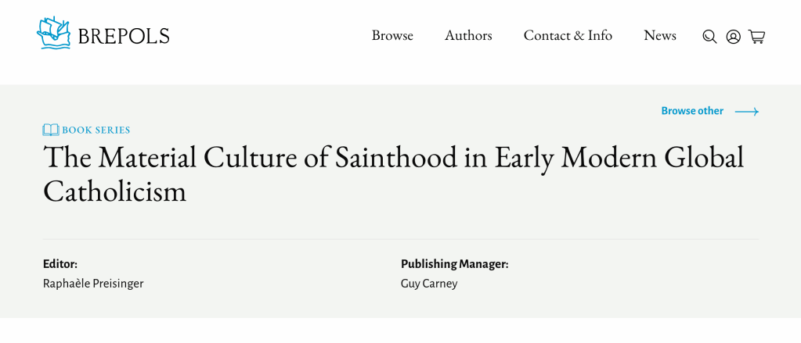Viewport: 801px width, 343px height.
Task: Click the user account icon
Action: tap(733, 37)
